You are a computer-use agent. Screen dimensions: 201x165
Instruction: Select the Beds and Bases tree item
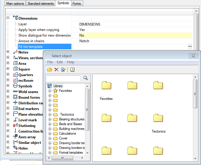point(70,124)
